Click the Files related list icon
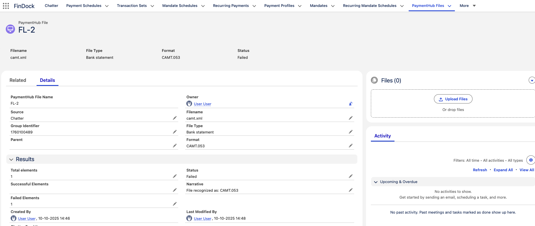The height and width of the screenshot is (226, 535). click(374, 80)
